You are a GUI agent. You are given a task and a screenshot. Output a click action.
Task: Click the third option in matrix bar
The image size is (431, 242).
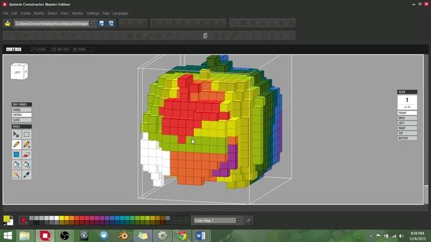80,49
